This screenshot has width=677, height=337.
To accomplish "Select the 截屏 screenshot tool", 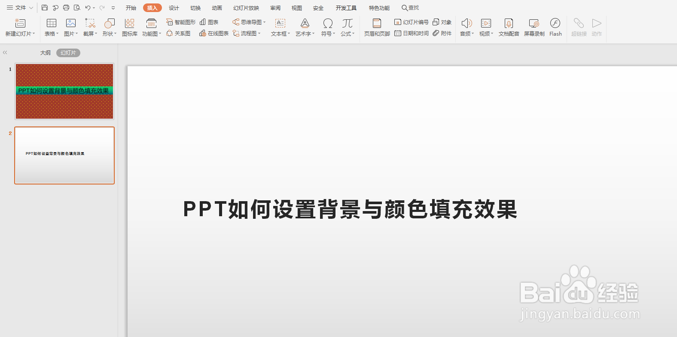I will (90, 27).
